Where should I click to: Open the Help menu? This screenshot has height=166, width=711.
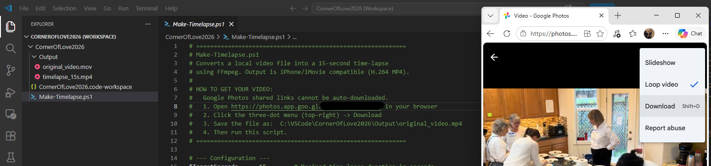(x=171, y=9)
